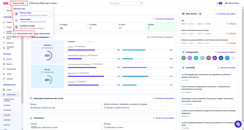Open the notifications bell icon

(217, 3)
